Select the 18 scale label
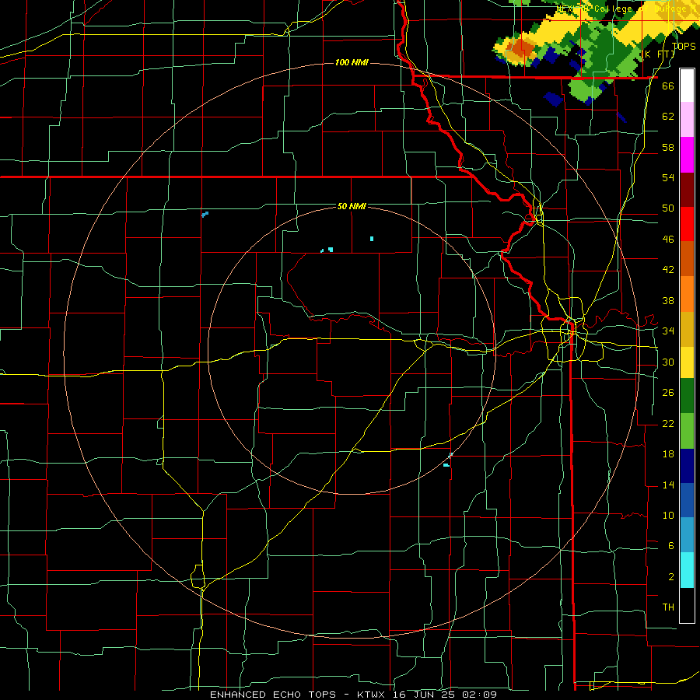Viewport: 700px width, 700px height. (668, 454)
